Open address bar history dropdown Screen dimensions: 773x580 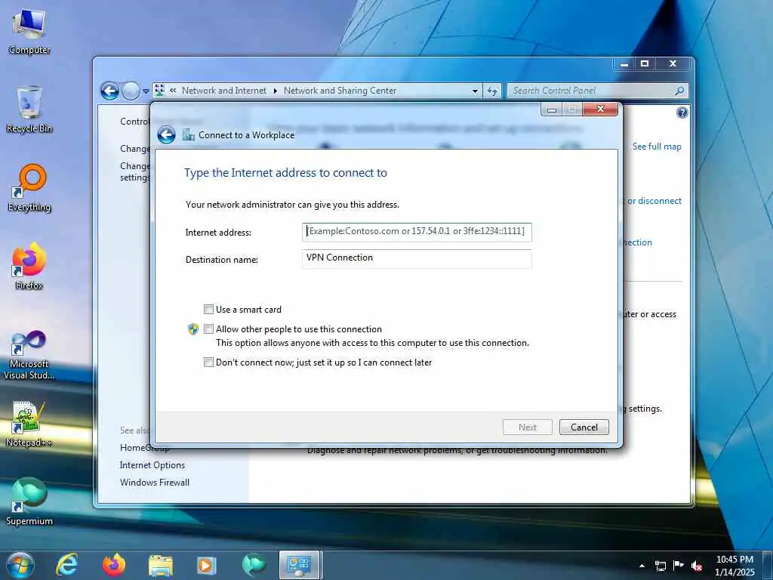[475, 91]
